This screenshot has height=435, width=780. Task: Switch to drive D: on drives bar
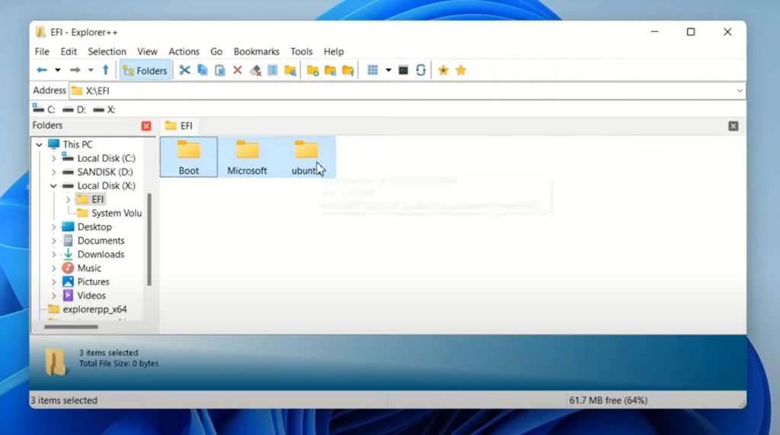click(75, 110)
